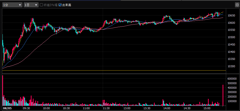Click the tall opening volume bar
Screen dimensions: 240x111
pos(3,91)
